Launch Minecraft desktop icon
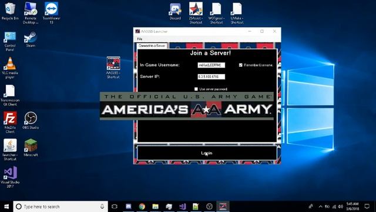Image resolution: width=376 pixels, height=212 pixels. [31, 148]
